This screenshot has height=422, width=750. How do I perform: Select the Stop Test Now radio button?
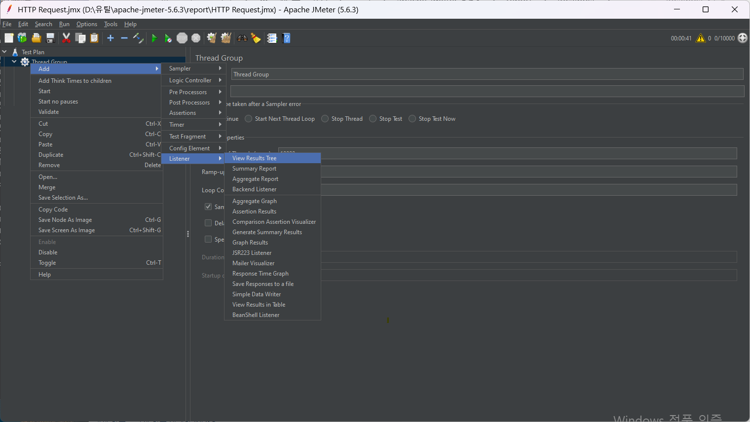point(412,119)
